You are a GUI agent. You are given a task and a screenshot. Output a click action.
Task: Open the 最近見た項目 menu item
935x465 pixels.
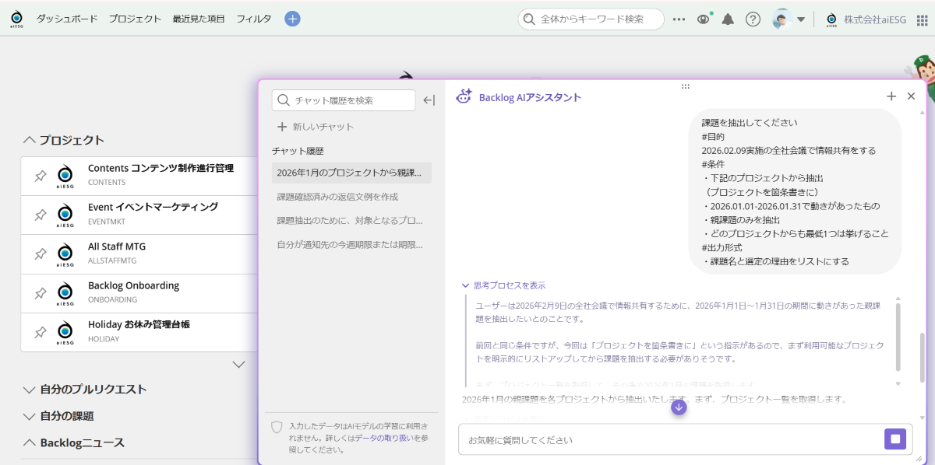tap(199, 18)
